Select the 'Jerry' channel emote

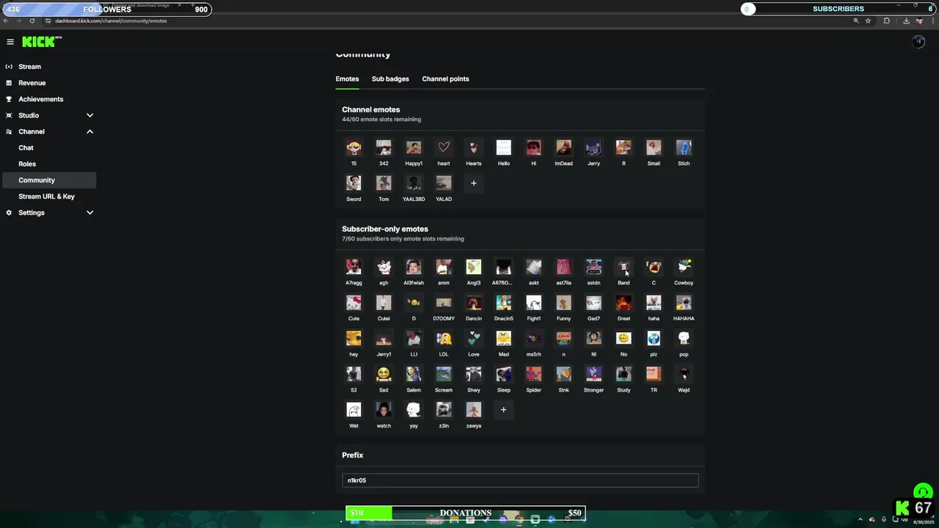pyautogui.click(x=593, y=147)
